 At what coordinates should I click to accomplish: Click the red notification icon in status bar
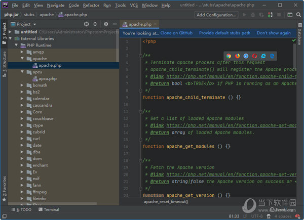297,216
